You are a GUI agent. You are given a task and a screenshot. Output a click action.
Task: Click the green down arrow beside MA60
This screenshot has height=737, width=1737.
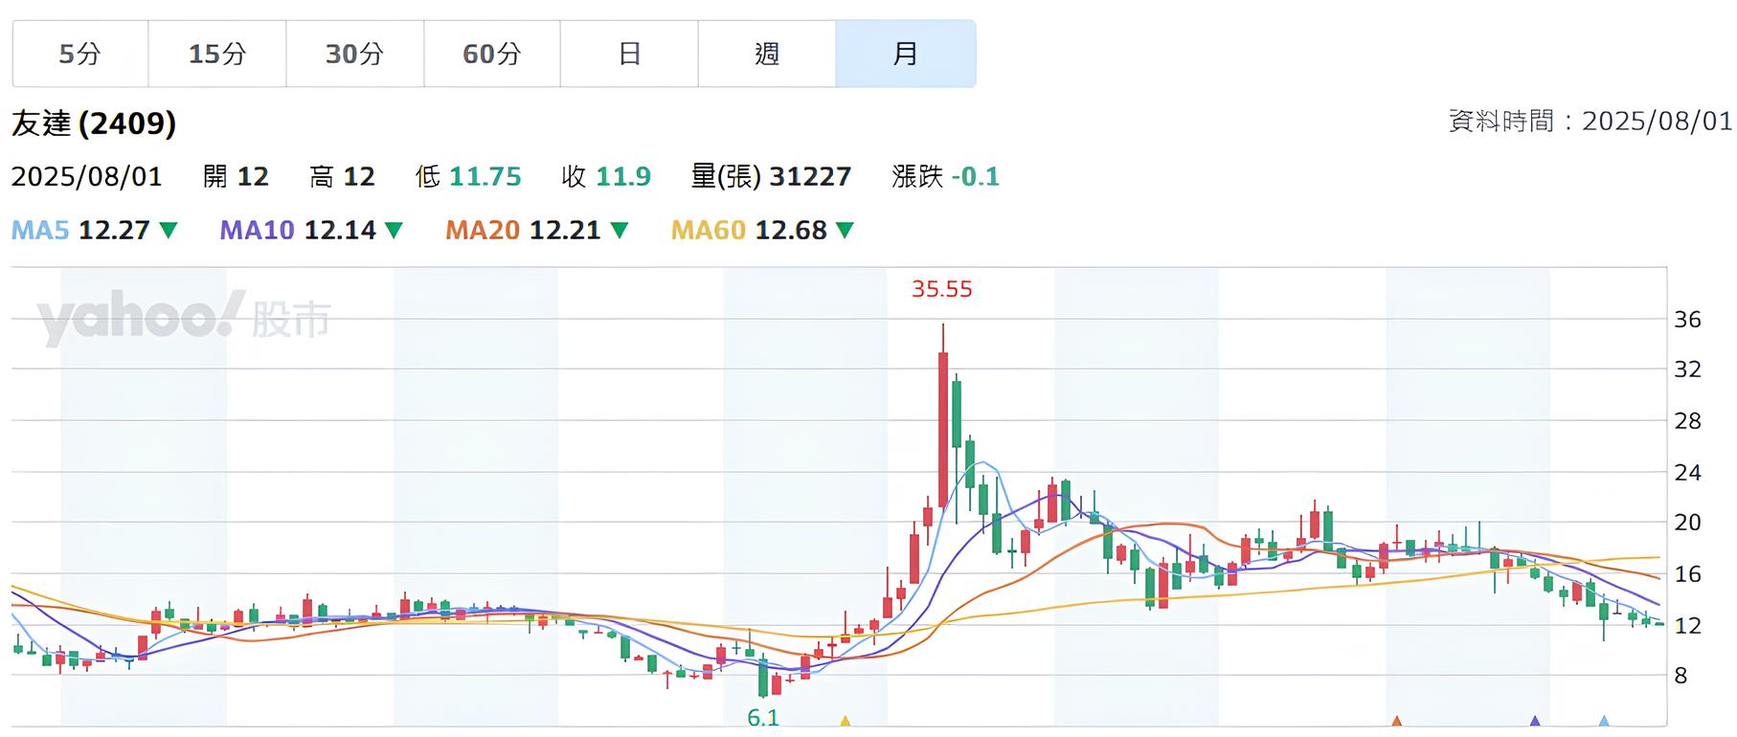click(845, 231)
